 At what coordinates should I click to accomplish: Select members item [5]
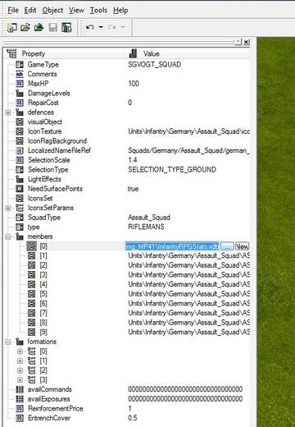tap(43, 294)
